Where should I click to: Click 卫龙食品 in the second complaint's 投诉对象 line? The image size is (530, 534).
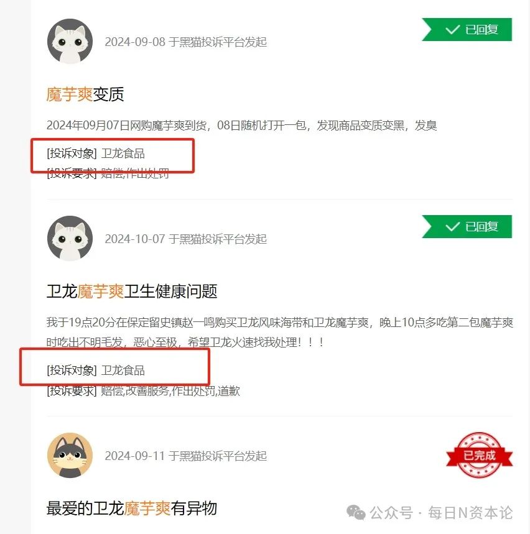pyautogui.click(x=123, y=370)
